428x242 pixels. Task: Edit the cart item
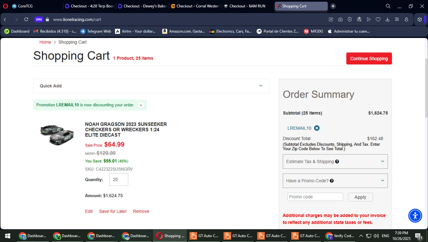[x=89, y=211]
